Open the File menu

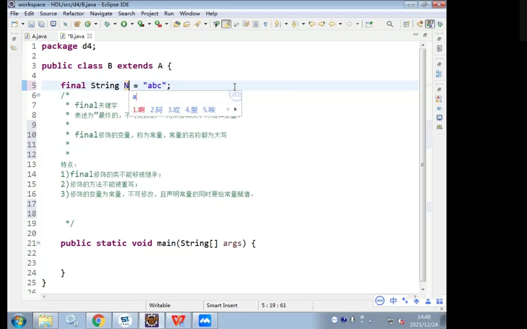14,13
